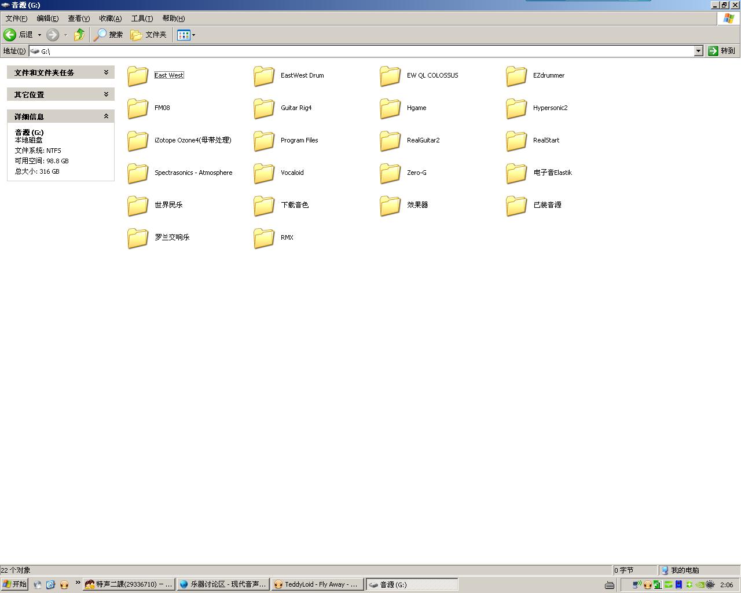Click the address bar showing G:\

coord(366,51)
